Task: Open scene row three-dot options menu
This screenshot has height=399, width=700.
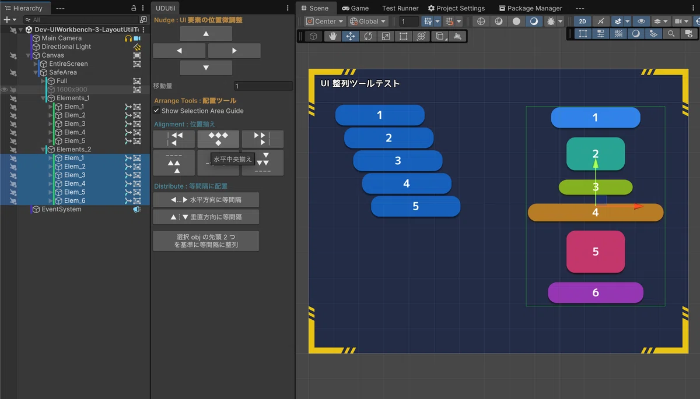Action: (143, 30)
